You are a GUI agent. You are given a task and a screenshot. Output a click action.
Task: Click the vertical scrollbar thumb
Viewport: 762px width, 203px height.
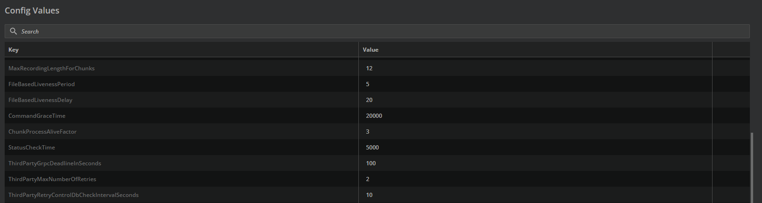point(751,168)
